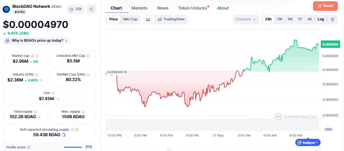Open Unlocked Mkt Cap info icon
344x151 pixels.
click(x=88, y=56)
